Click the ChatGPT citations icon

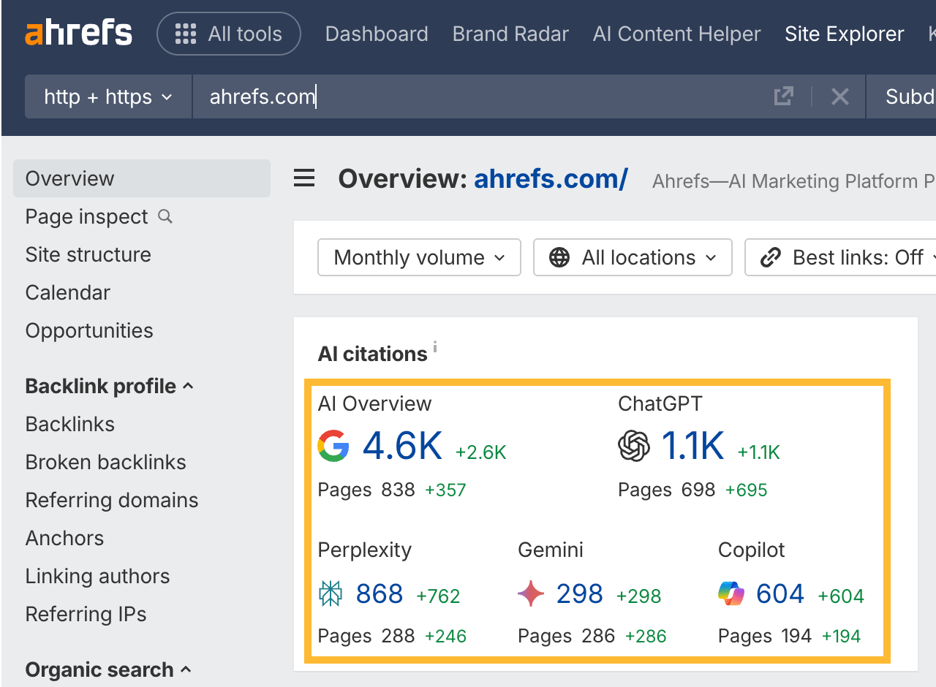(x=633, y=447)
